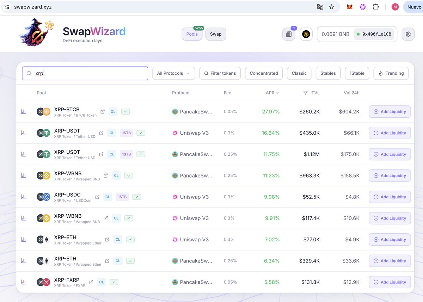The height and width of the screenshot is (302, 423).
Task: Open external link for XRP-FXRP pool
Action: tap(91, 282)
